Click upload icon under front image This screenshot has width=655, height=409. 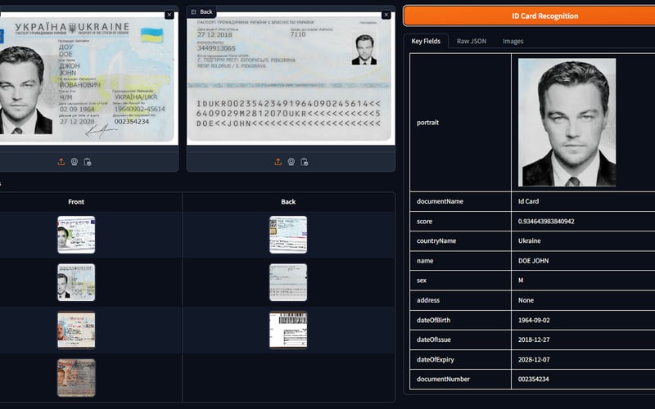click(x=61, y=162)
